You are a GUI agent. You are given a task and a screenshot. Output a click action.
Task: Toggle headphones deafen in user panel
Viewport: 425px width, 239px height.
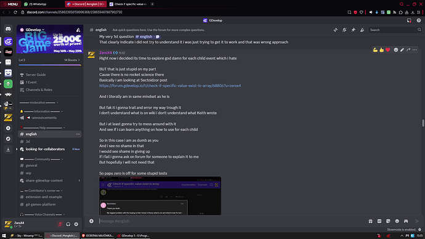point(68,224)
